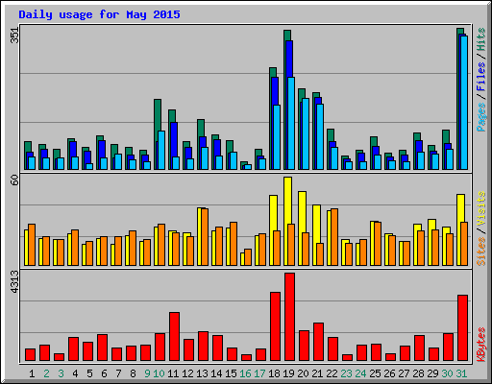The image size is (492, 384).
Task: Click the orange sites bar for day 22
Action: [334, 237]
